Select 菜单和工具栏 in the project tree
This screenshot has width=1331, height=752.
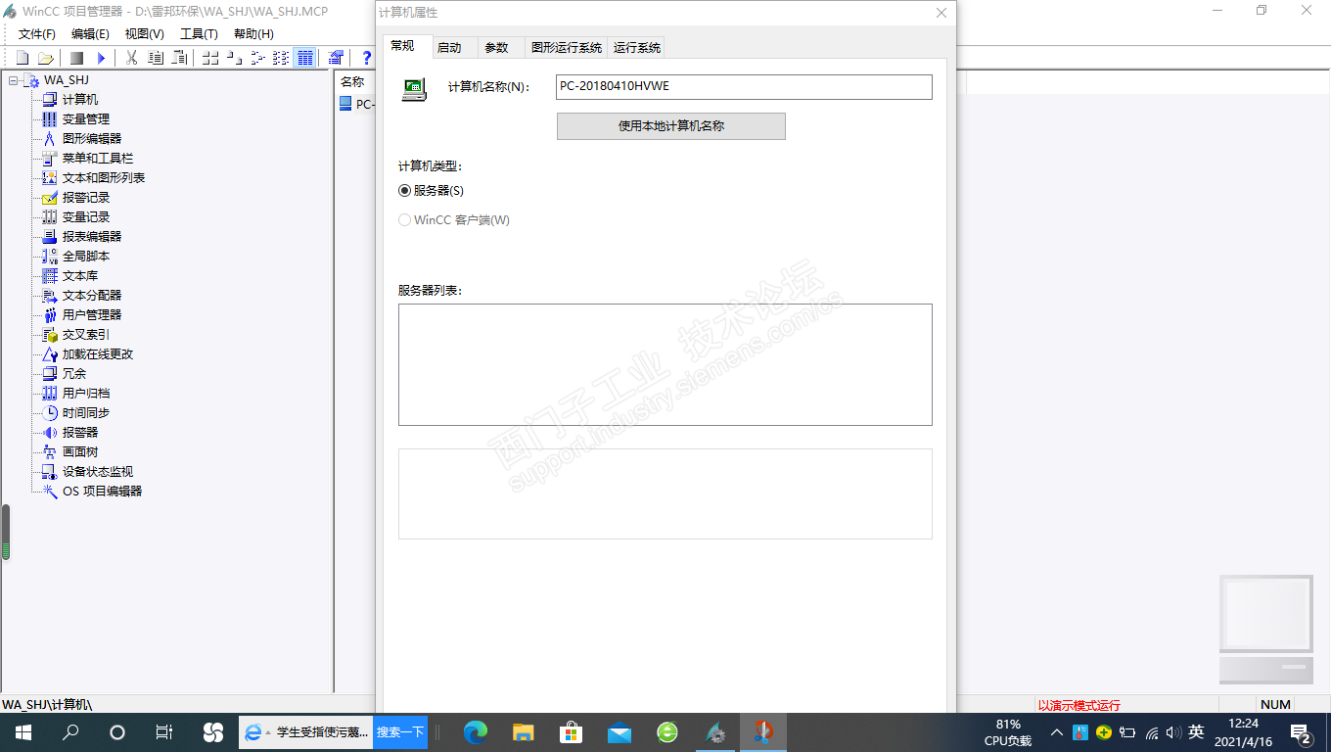tap(98, 158)
